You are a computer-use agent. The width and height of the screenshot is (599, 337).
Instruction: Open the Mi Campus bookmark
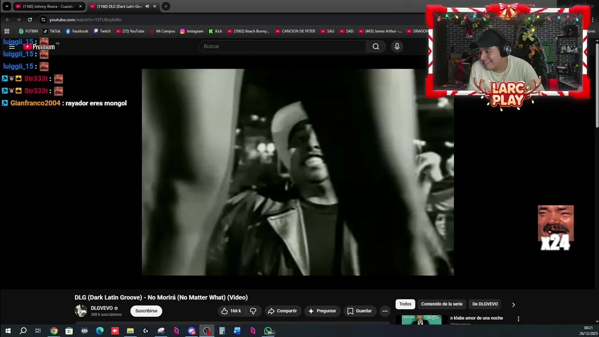[x=162, y=31]
